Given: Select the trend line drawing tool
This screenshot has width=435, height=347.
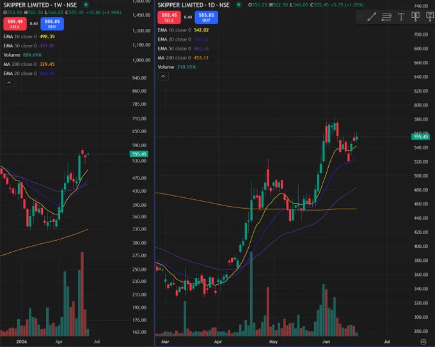Looking at the screenshot, I should (372, 17).
